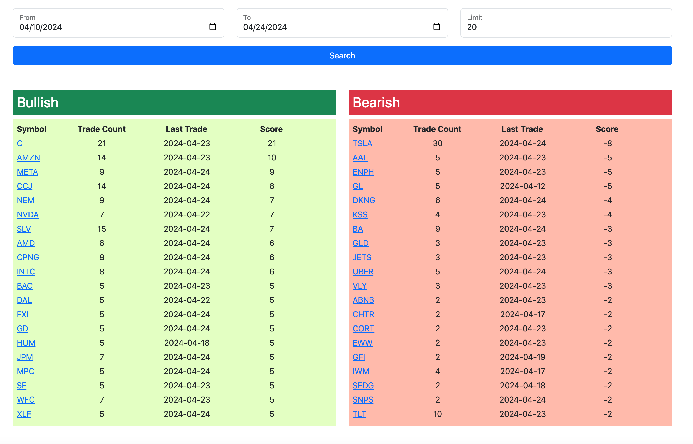Open the CPNG symbol link
This screenshot has height=444, width=693.
coord(28,257)
